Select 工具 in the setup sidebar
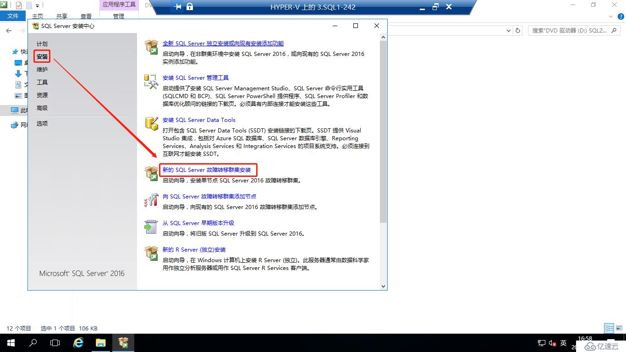This screenshot has height=352, width=626. [42, 82]
